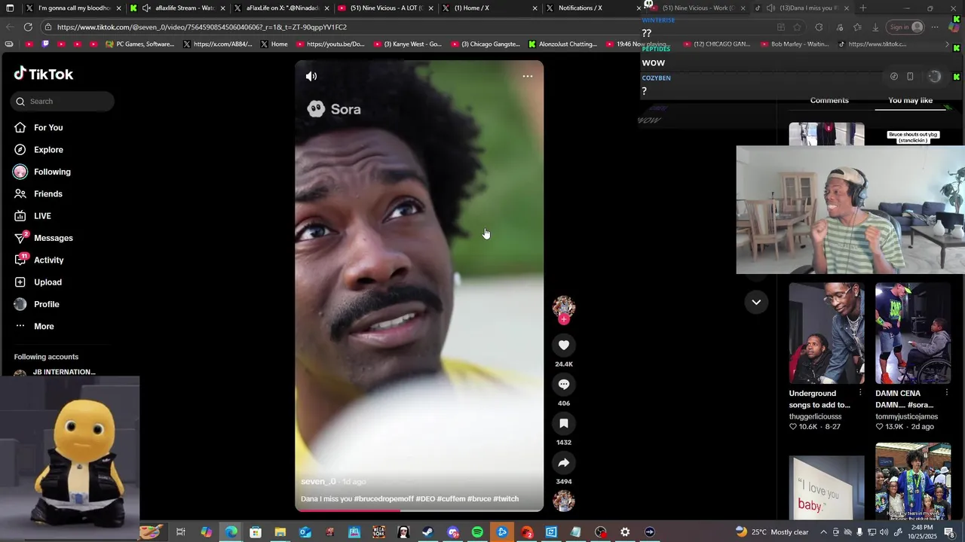
Task: Show hidden system tray icons
Action: (x=823, y=532)
